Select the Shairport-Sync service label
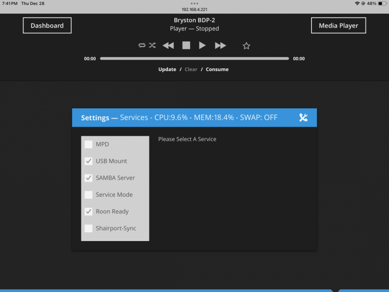 pos(116,228)
